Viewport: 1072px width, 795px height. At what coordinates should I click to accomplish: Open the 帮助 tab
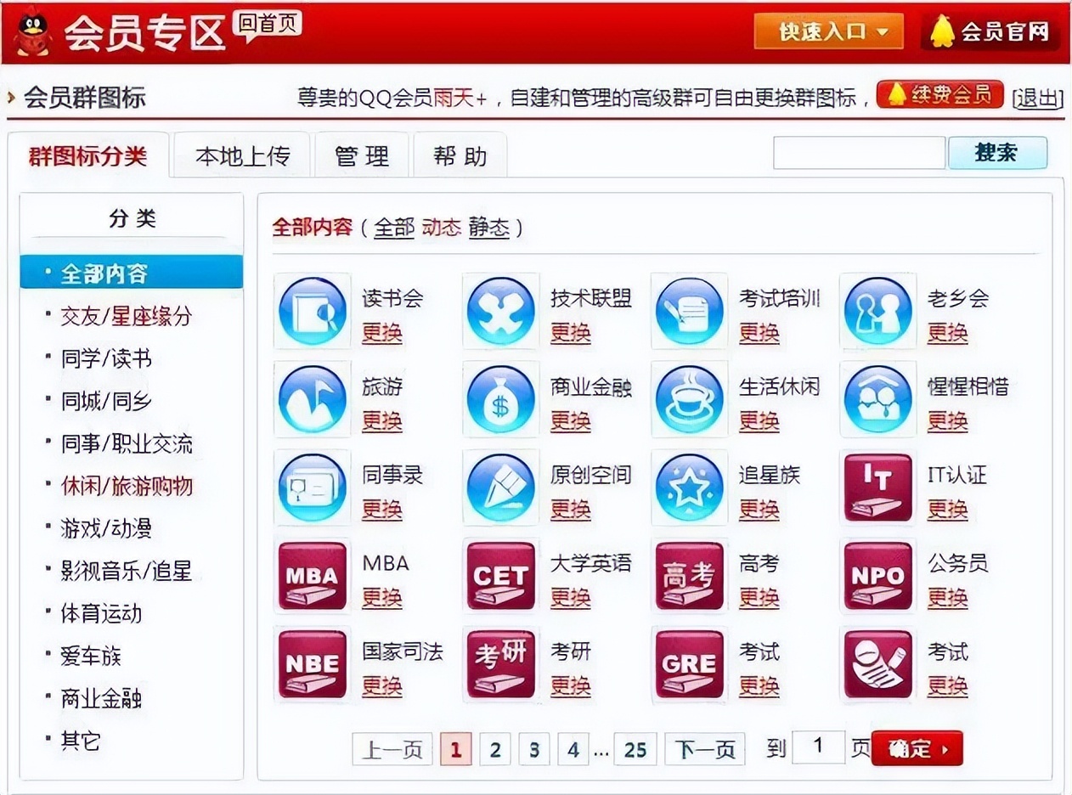point(459,155)
